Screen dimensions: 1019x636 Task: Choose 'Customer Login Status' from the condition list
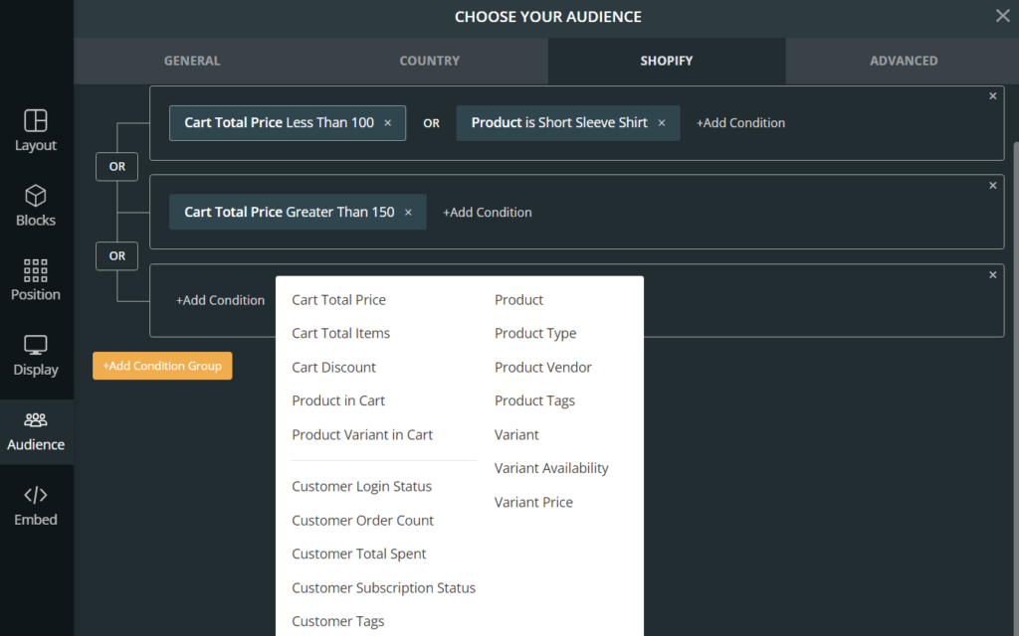tap(361, 486)
